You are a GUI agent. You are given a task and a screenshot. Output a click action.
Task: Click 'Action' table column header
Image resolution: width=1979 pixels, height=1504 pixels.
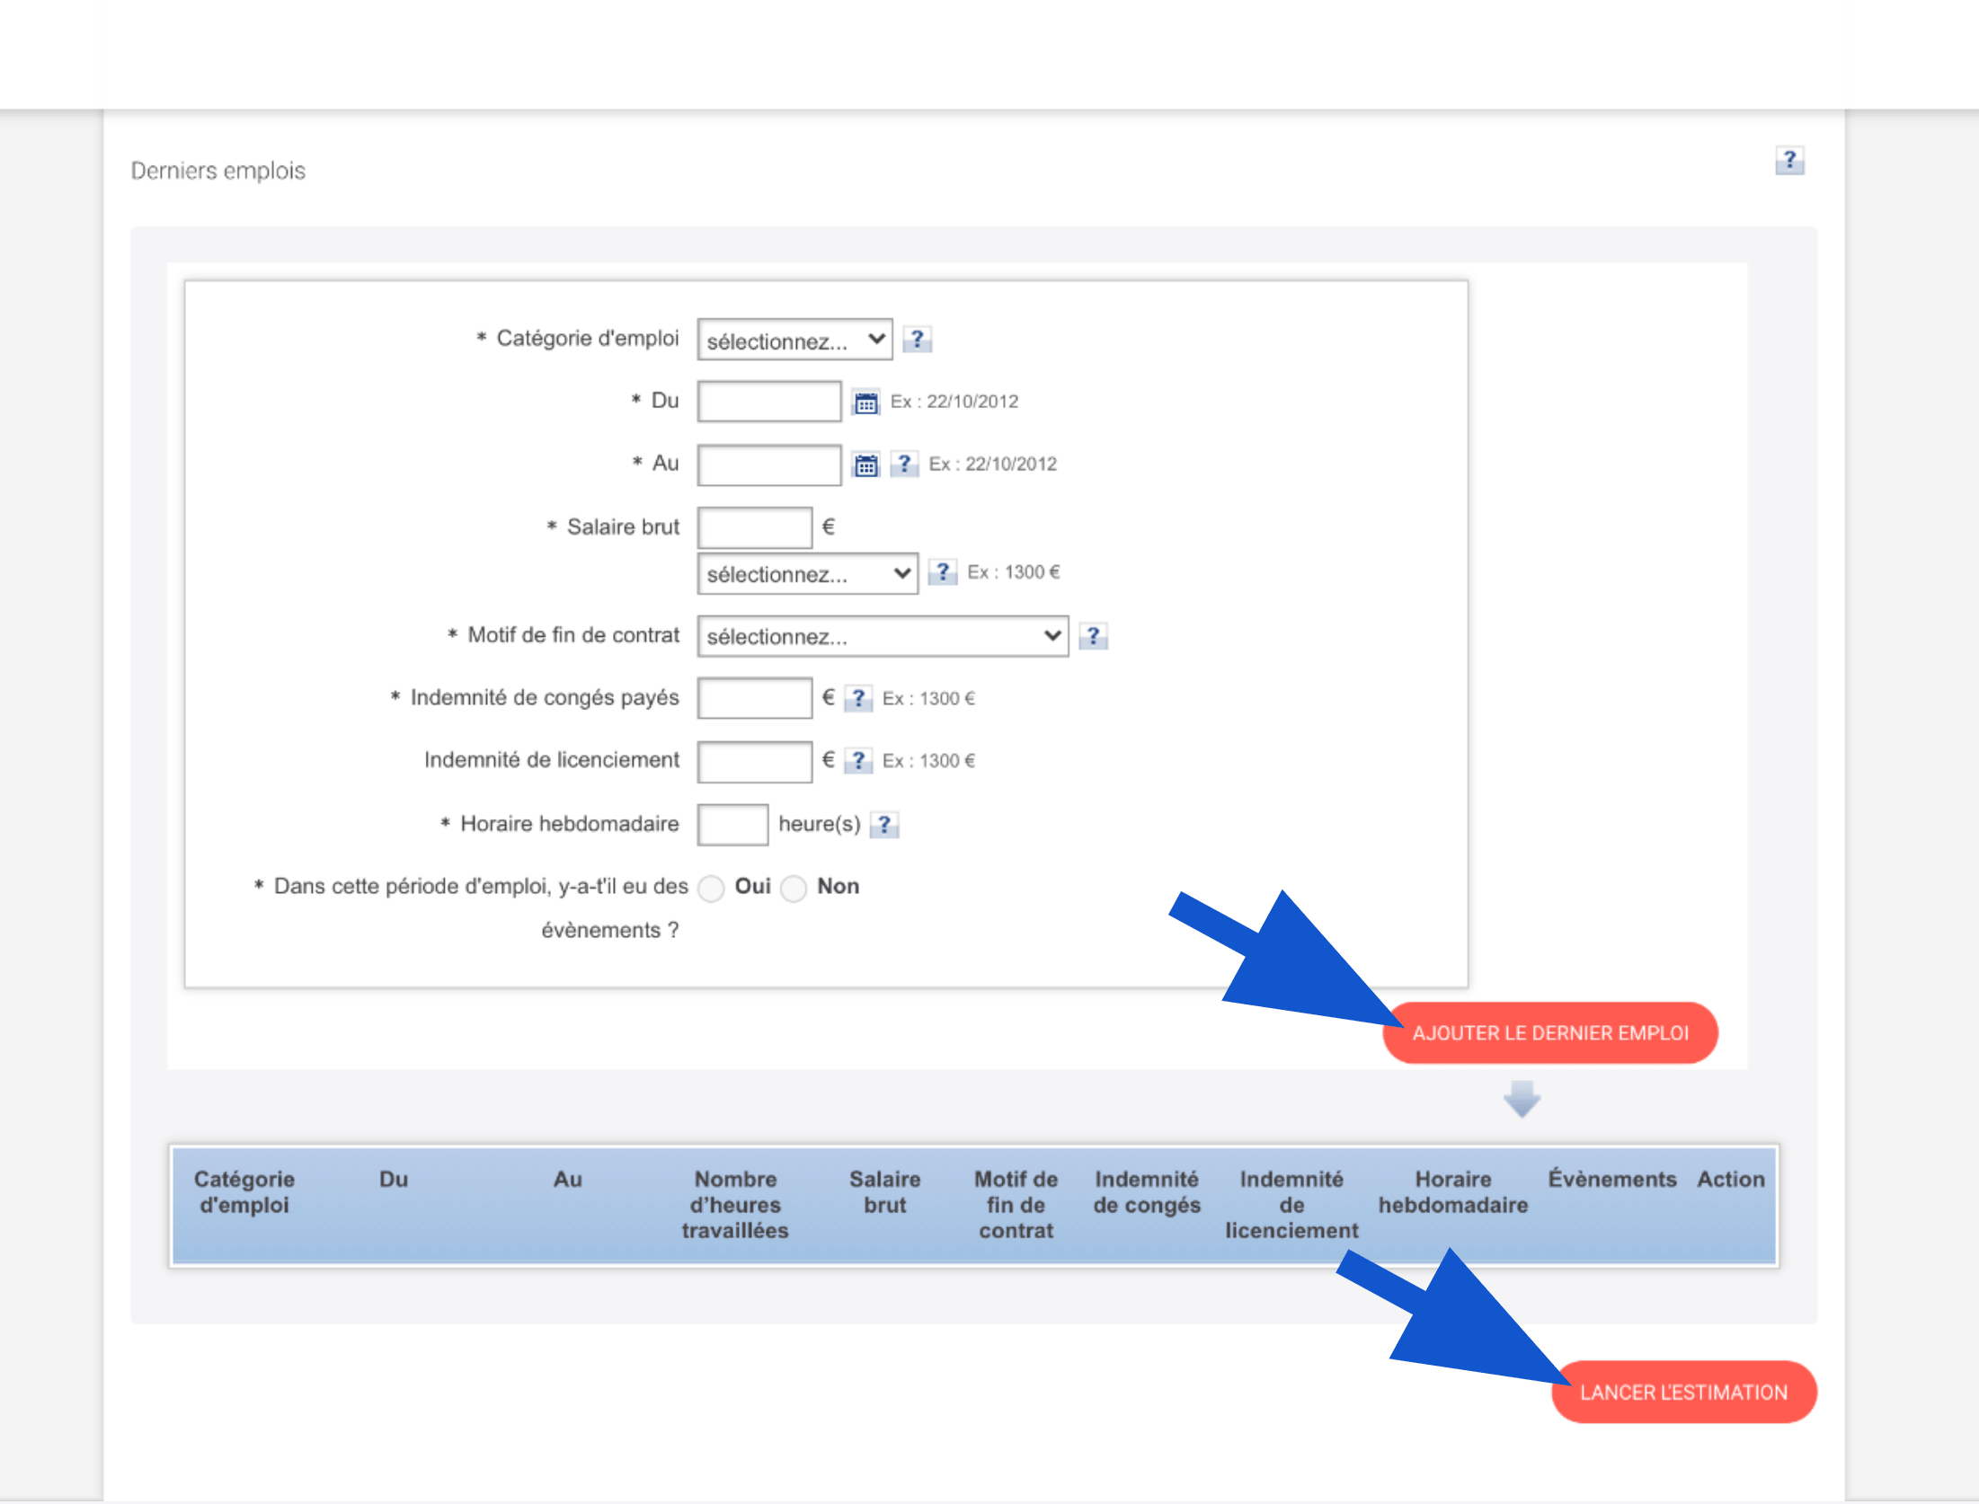point(1731,1179)
